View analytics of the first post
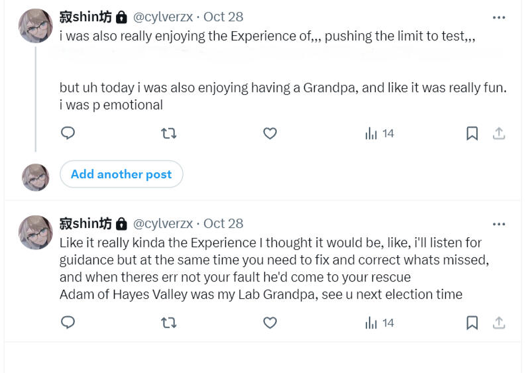 pyautogui.click(x=380, y=133)
